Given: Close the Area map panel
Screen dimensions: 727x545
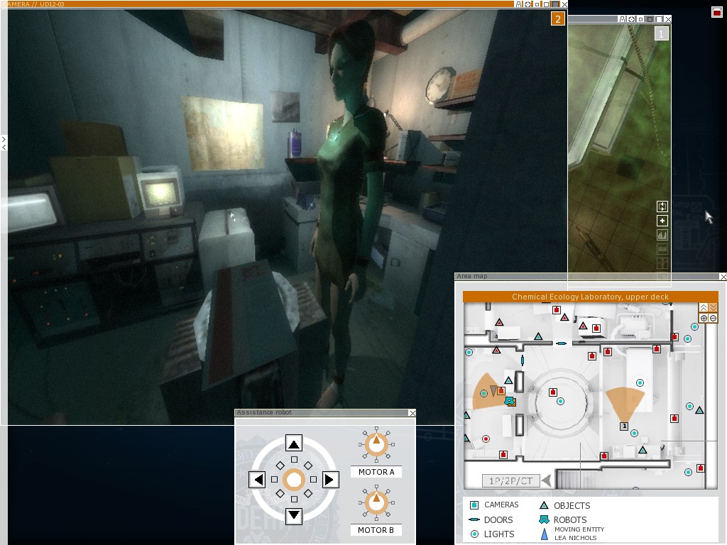Looking at the screenshot, I should pyautogui.click(x=723, y=277).
